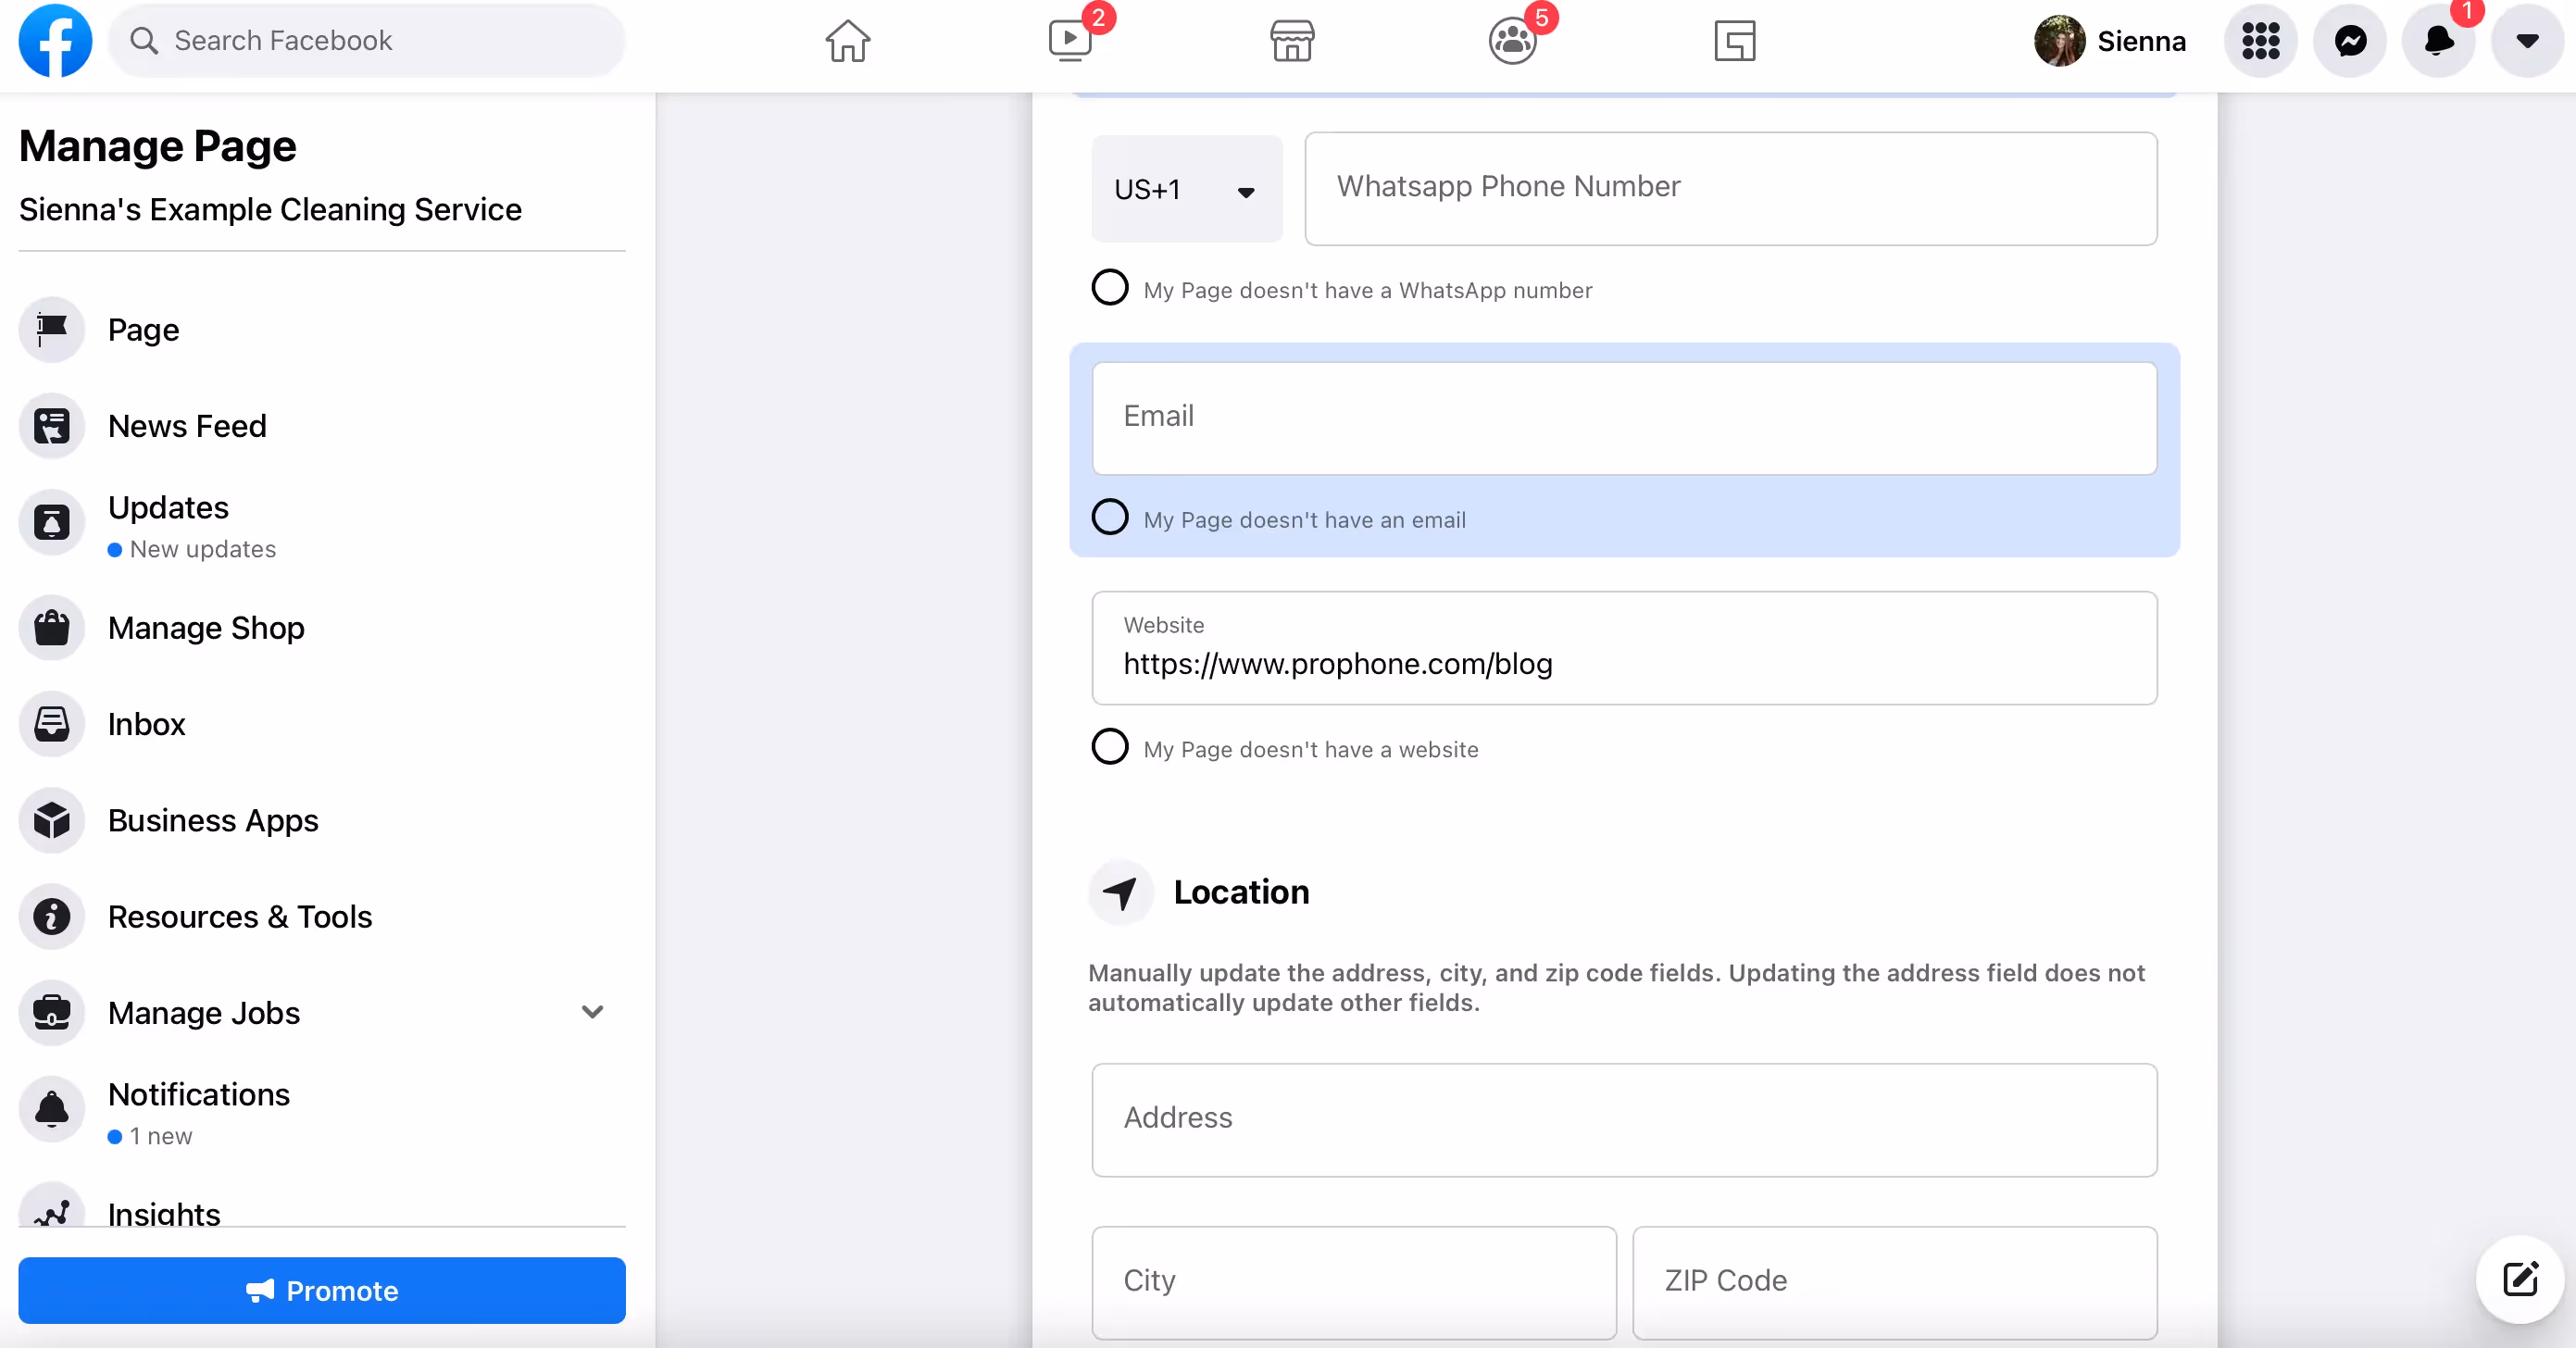Select 'My Page doesn't have a website'
2576x1348 pixels.
coord(1110,747)
